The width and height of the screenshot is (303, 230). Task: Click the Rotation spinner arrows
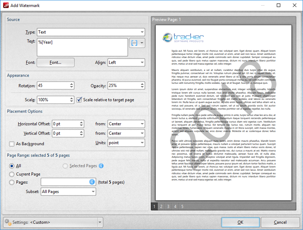pos(72,85)
